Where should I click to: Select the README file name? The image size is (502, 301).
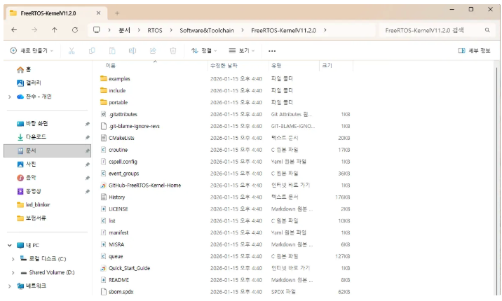click(x=118, y=280)
